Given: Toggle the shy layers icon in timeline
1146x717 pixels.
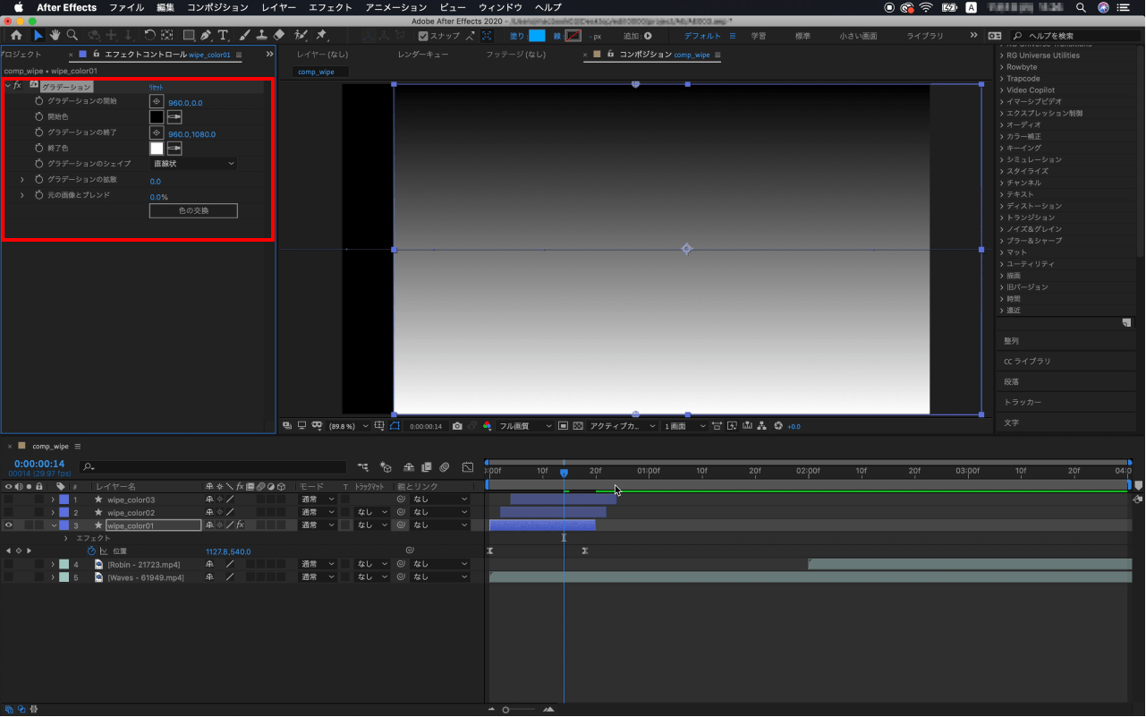Looking at the screenshot, I should pos(409,467).
